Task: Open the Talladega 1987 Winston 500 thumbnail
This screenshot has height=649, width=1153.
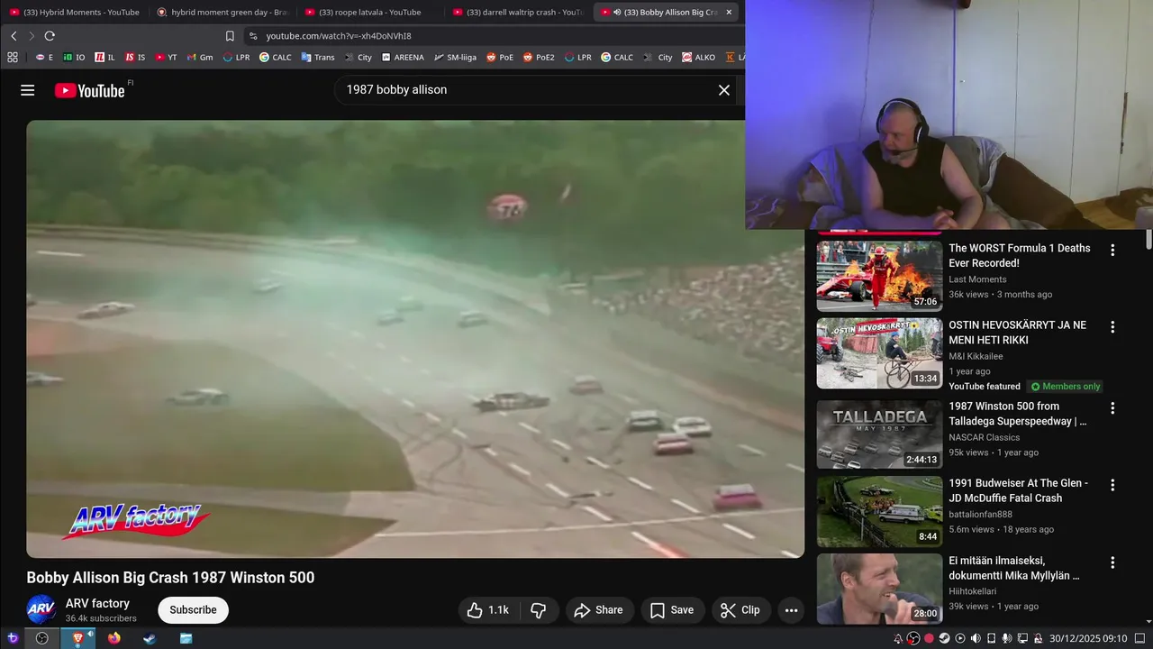Action: [x=879, y=434]
